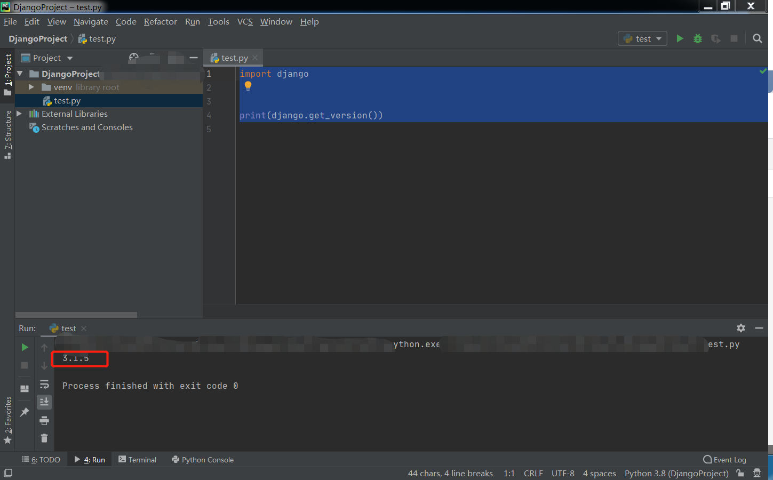Screen dimensions: 773x480
Task: Click the yellow lightbulb intention icon
Action: click(248, 86)
